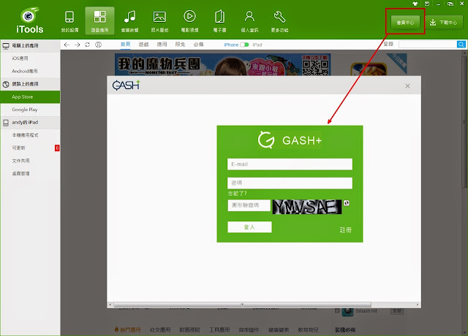Click the GASH+ logo in the login panel
The image size is (468, 336).
click(290, 140)
